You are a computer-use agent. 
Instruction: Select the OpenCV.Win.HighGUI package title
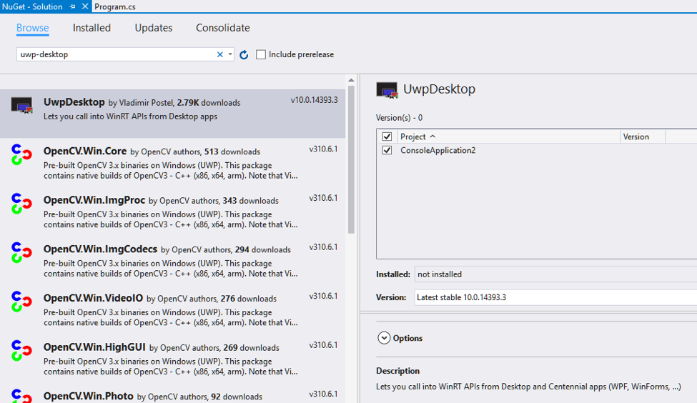[x=94, y=347]
